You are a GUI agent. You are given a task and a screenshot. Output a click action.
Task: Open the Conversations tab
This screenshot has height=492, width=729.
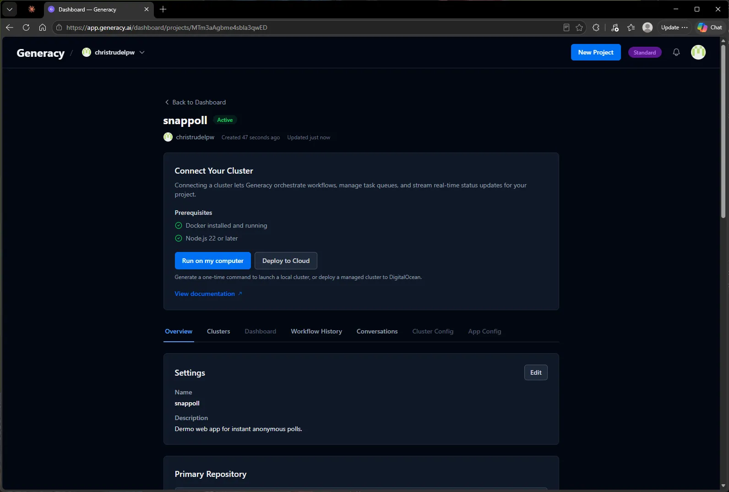377,331
